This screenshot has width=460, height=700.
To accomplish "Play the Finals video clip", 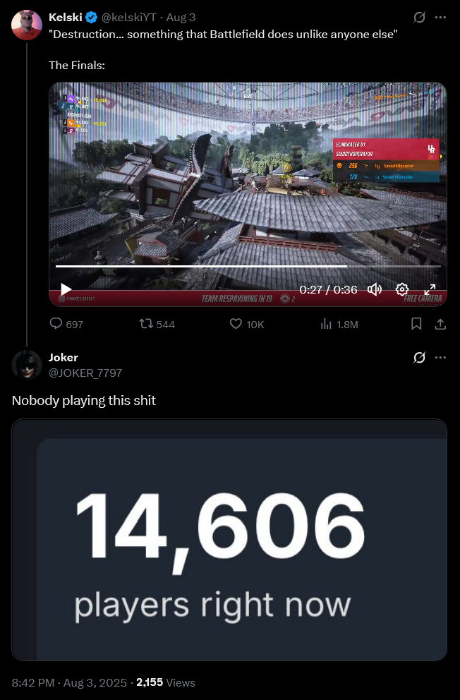I will click(66, 289).
